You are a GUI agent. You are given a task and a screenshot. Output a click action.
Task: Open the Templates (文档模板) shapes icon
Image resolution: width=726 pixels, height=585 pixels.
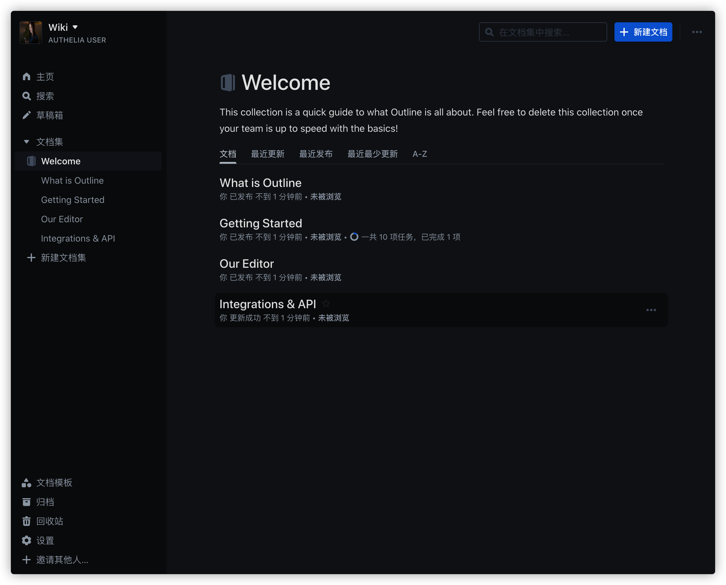27,482
